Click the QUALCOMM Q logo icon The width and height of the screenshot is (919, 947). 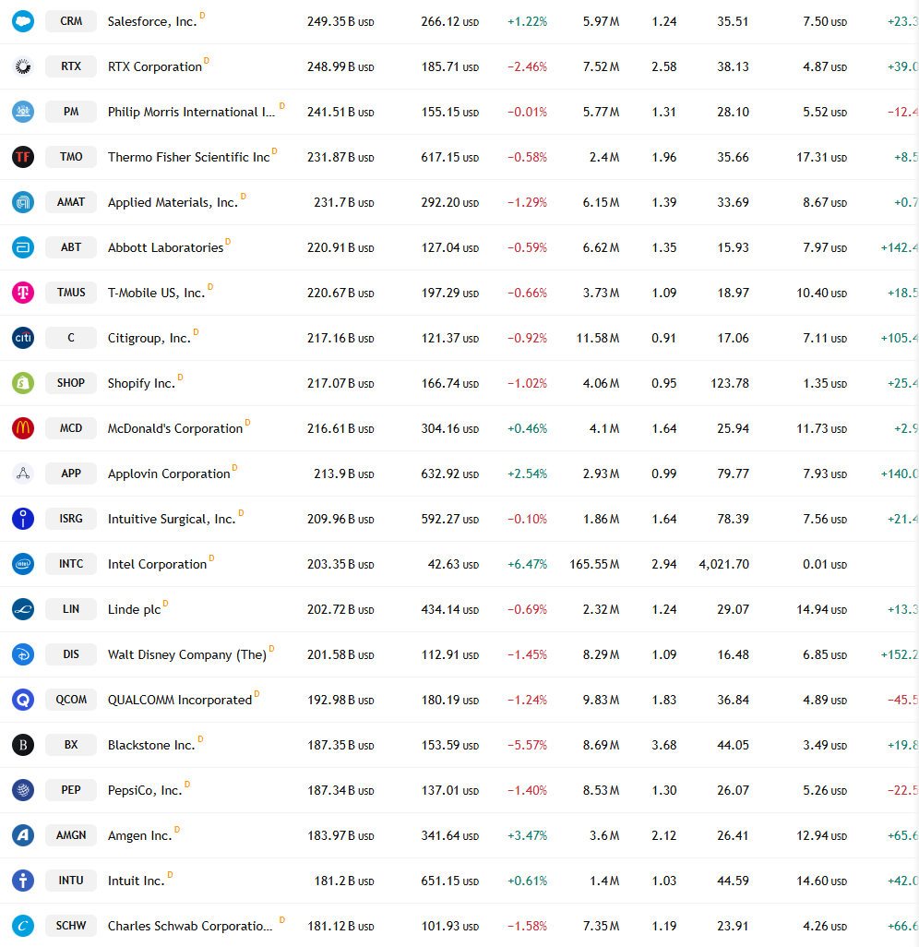pos(23,700)
